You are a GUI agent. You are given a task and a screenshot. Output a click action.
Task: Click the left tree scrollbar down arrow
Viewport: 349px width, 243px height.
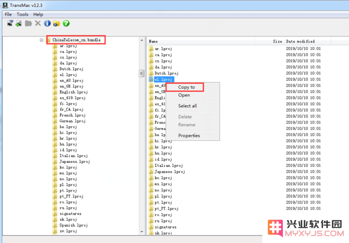tap(142, 232)
